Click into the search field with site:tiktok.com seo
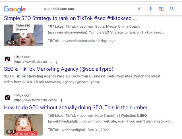The height and width of the screenshot is (139, 182). [88, 9]
